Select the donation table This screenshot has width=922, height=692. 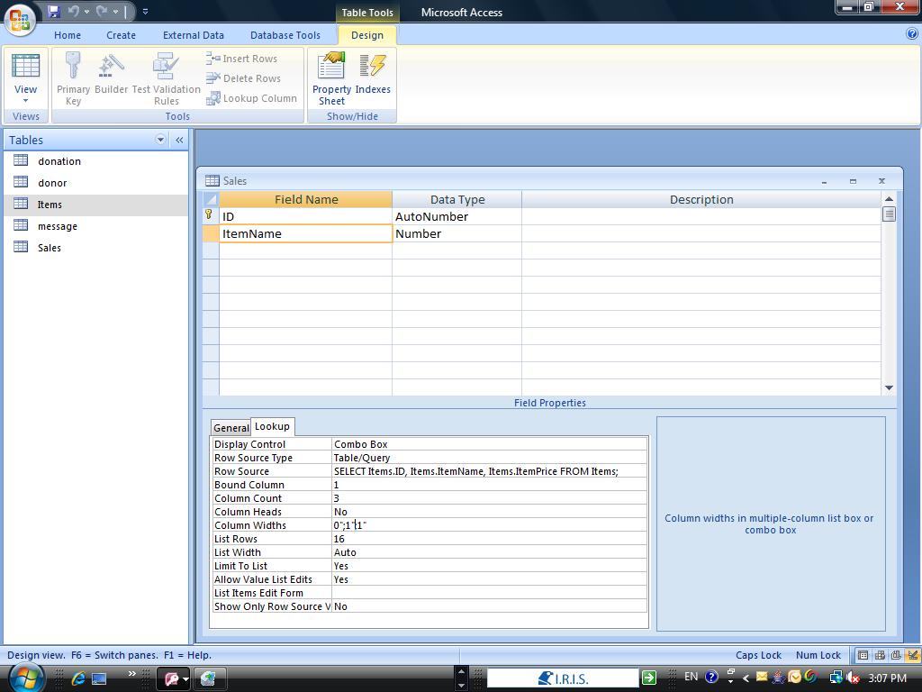pyautogui.click(x=96, y=161)
